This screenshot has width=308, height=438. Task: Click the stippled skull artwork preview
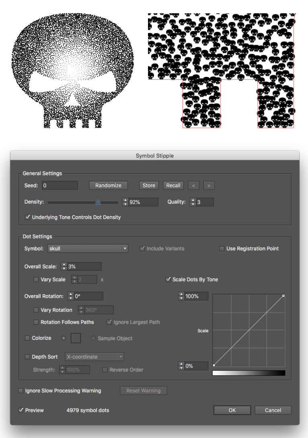coord(72,71)
